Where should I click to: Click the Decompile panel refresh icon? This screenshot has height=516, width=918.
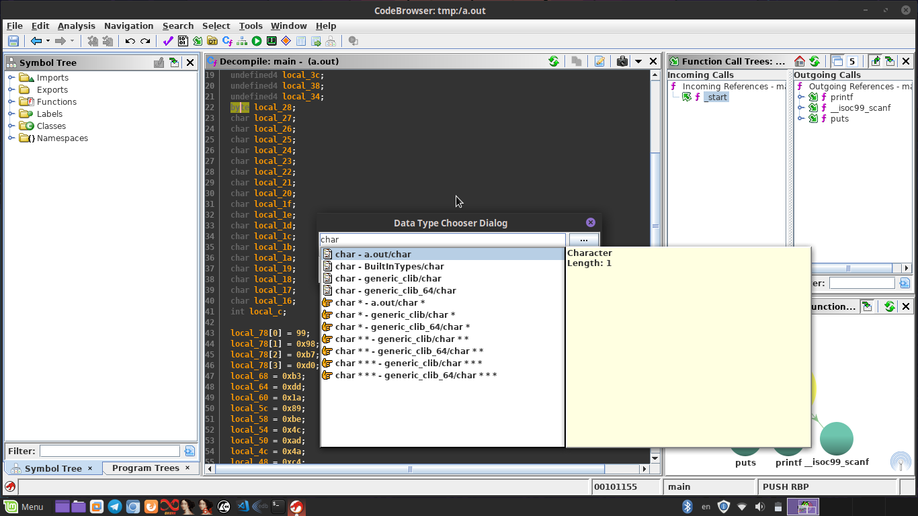coord(553,61)
